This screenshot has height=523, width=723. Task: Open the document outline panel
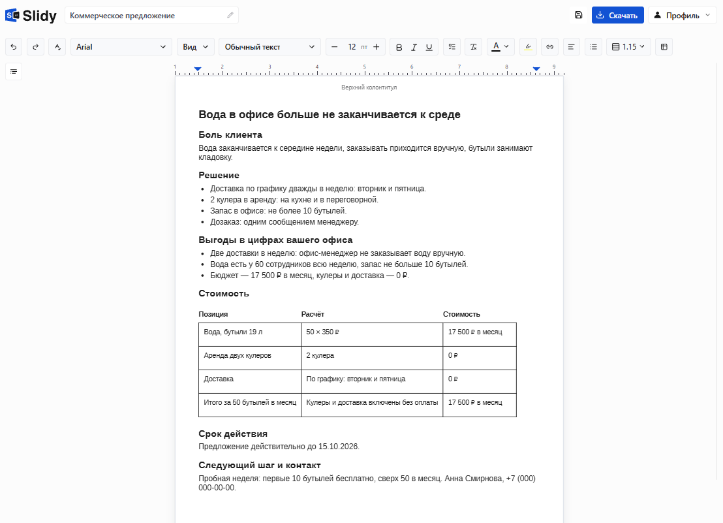pos(14,71)
